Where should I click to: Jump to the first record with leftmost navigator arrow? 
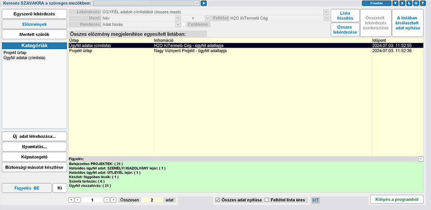(x=71, y=200)
